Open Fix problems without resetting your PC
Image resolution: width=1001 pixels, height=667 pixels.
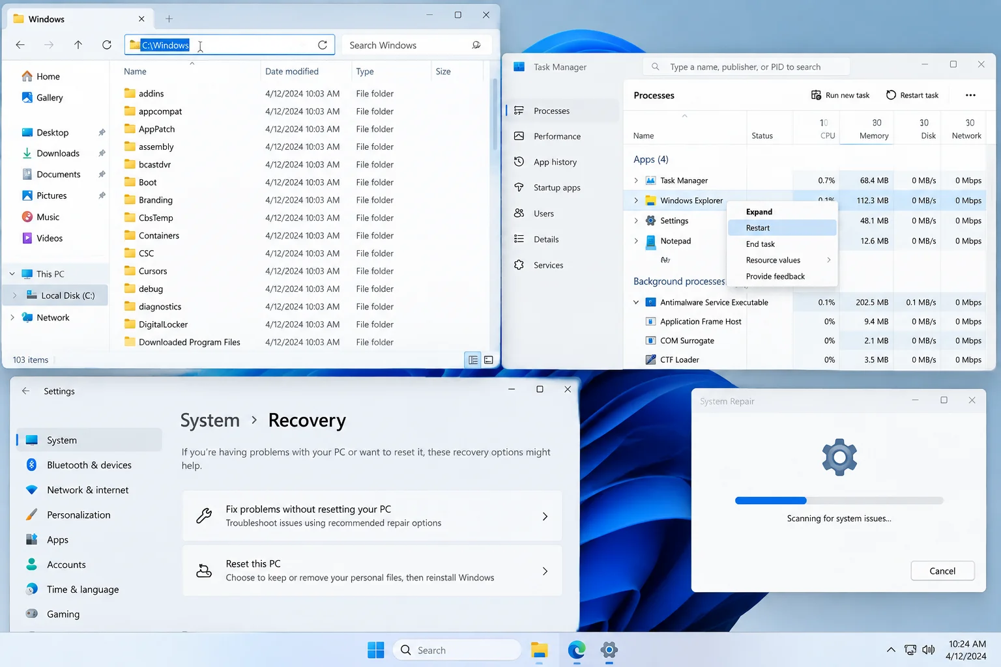(372, 516)
